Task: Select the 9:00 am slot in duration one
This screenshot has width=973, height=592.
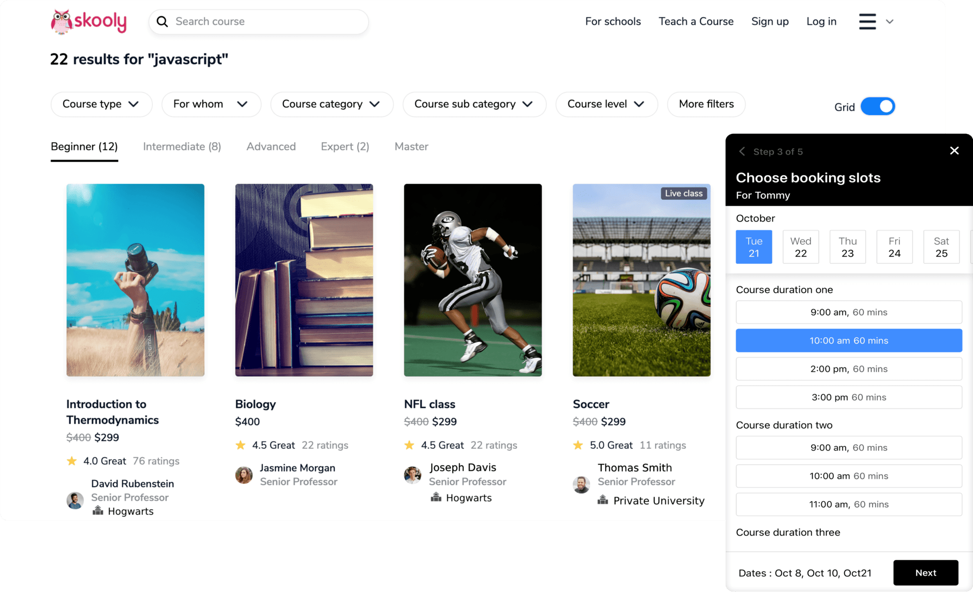Action: (x=849, y=312)
